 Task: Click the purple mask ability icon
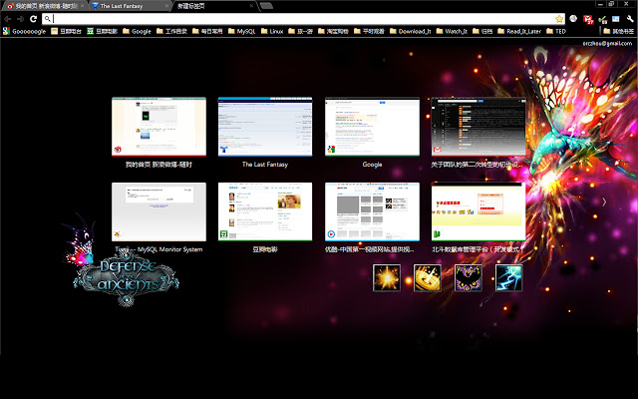[468, 278]
